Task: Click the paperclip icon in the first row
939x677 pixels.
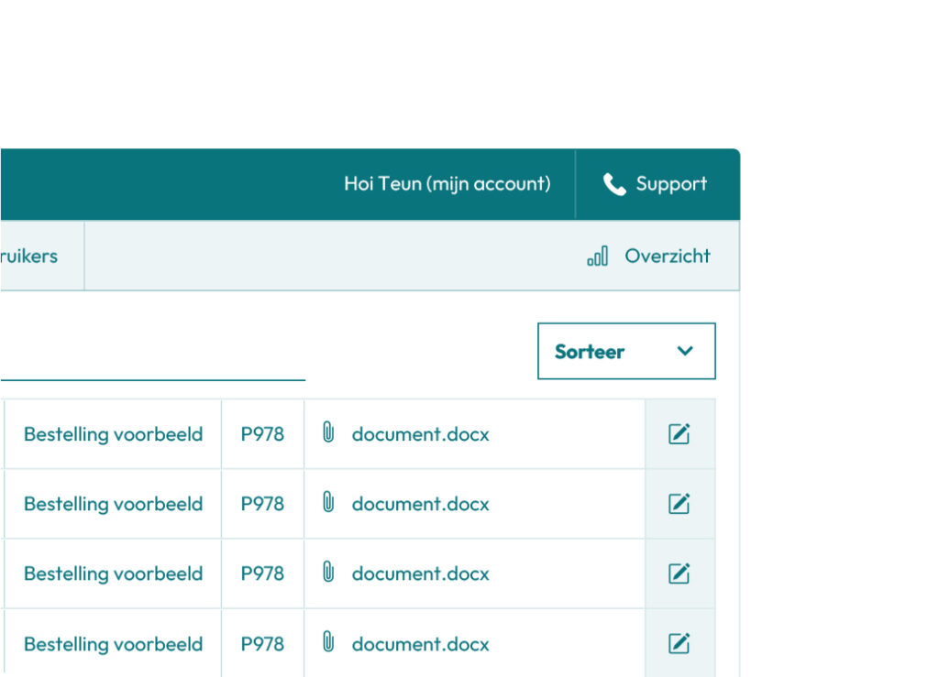Action: (328, 433)
